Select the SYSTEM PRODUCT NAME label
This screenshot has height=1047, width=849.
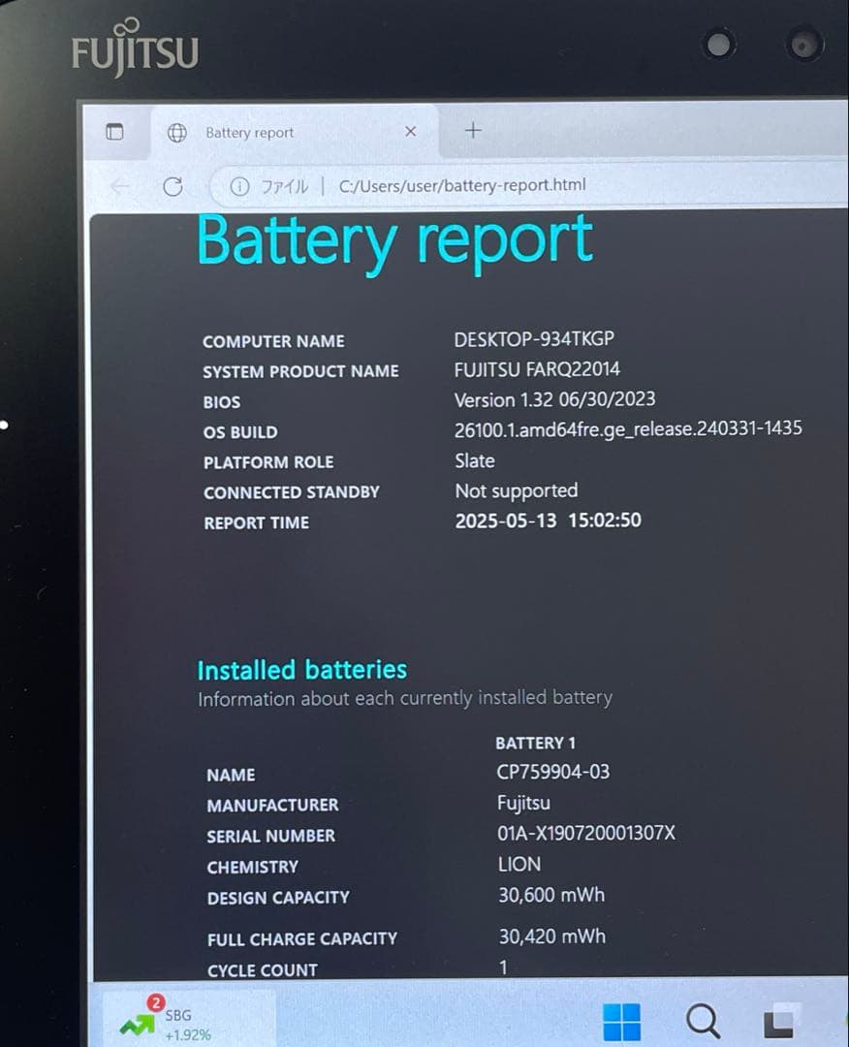[300, 371]
